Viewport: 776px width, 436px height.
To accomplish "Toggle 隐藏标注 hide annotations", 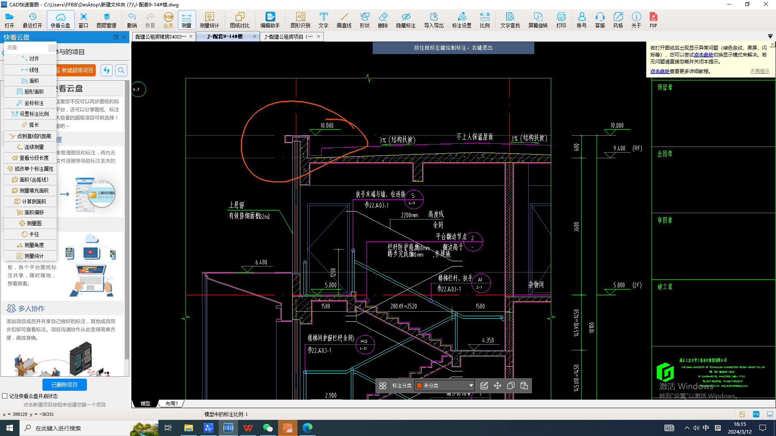I will click(x=406, y=20).
